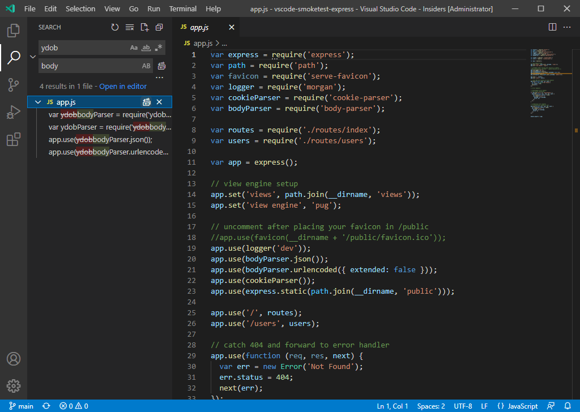Click JavaScript language mode in status bar

(x=517, y=406)
